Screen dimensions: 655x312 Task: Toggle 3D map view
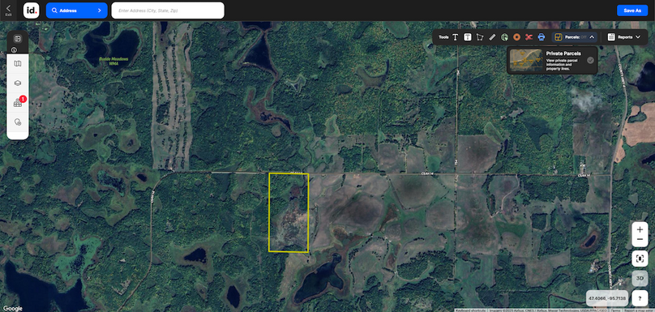pyautogui.click(x=640, y=278)
